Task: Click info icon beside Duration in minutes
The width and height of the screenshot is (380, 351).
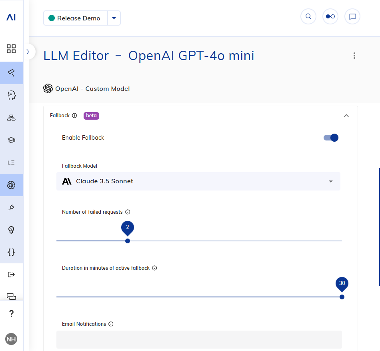Action: 155,268
